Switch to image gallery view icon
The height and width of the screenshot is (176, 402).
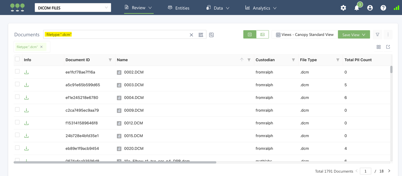point(262,35)
